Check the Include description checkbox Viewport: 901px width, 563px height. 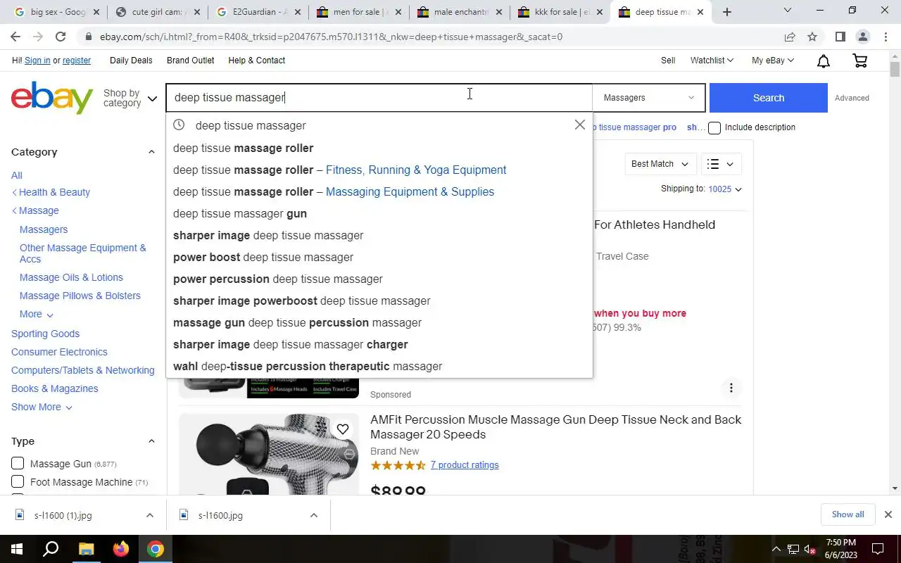click(714, 127)
